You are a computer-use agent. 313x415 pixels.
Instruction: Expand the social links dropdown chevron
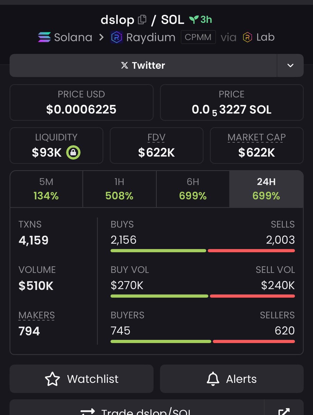click(290, 65)
